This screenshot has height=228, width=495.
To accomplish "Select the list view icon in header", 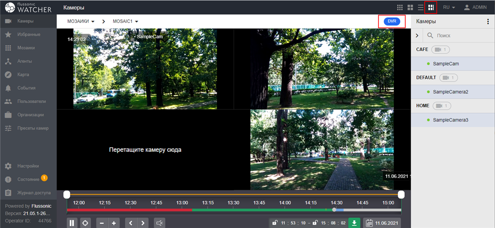I will [420, 8].
